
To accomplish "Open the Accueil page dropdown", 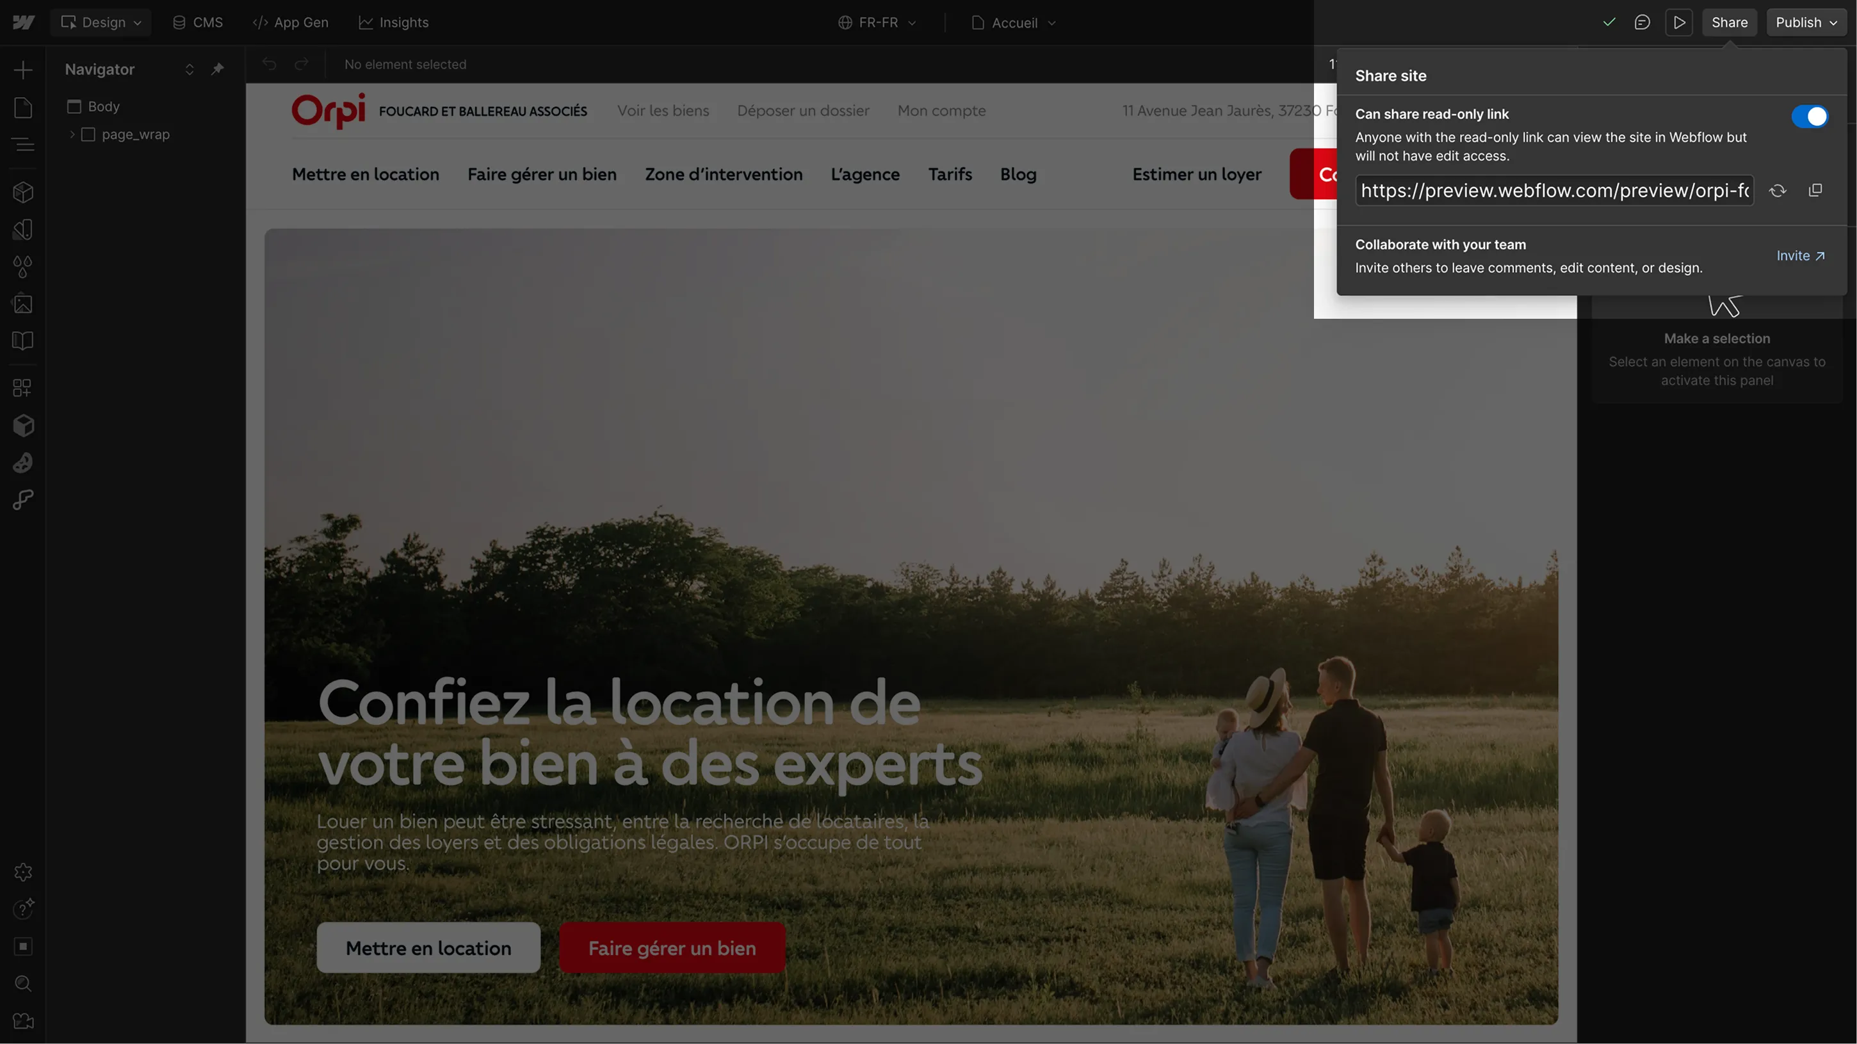I will [x=1014, y=23].
